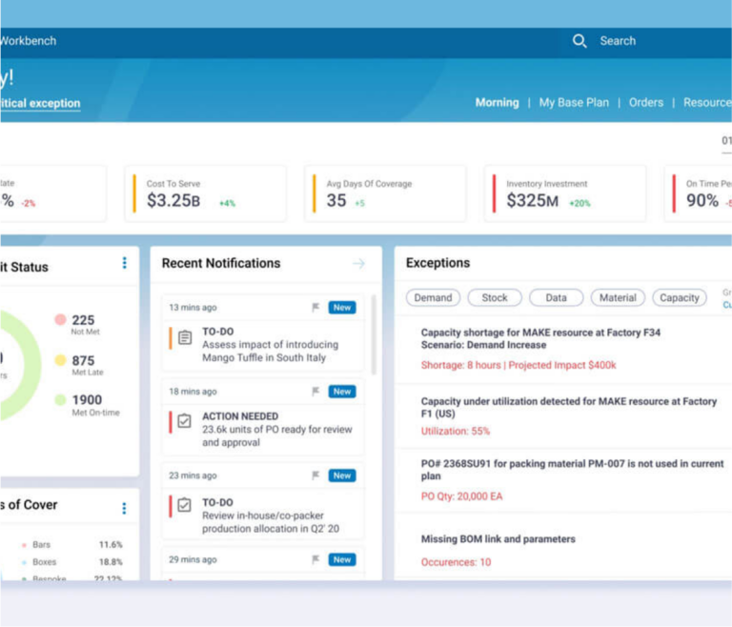Click the PO Qty: 20,000 EA text

[461, 496]
